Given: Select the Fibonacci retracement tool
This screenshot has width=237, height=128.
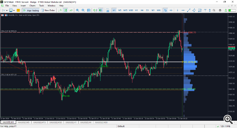Looking at the screenshot, I should (200, 10).
